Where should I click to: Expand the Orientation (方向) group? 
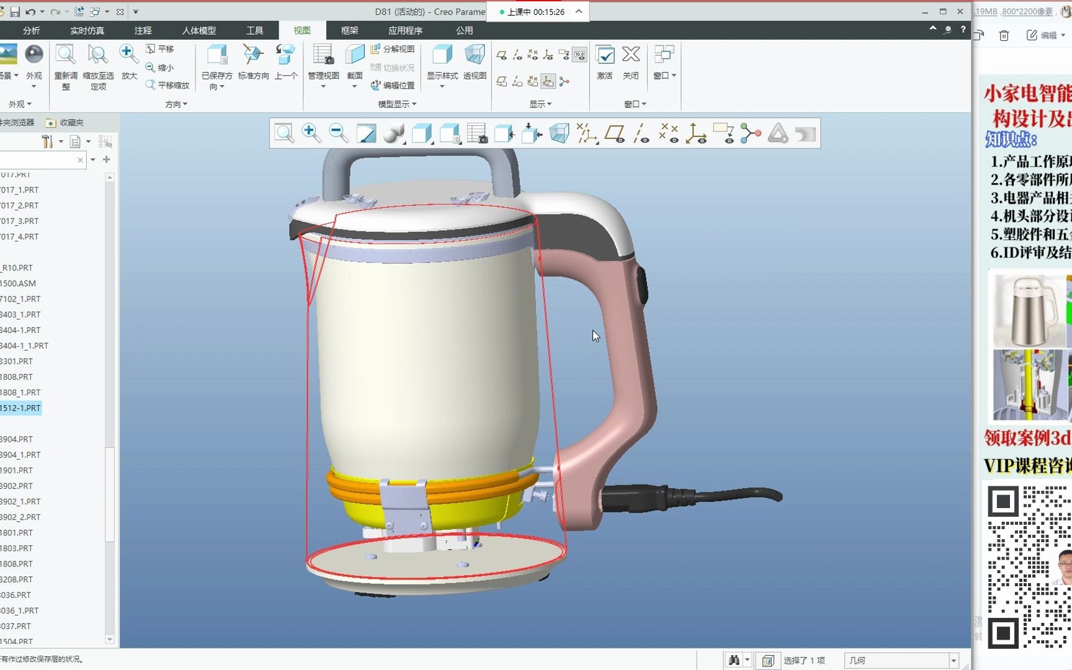(x=176, y=104)
